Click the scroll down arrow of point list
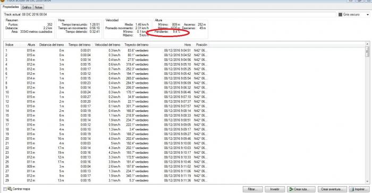 367,181
